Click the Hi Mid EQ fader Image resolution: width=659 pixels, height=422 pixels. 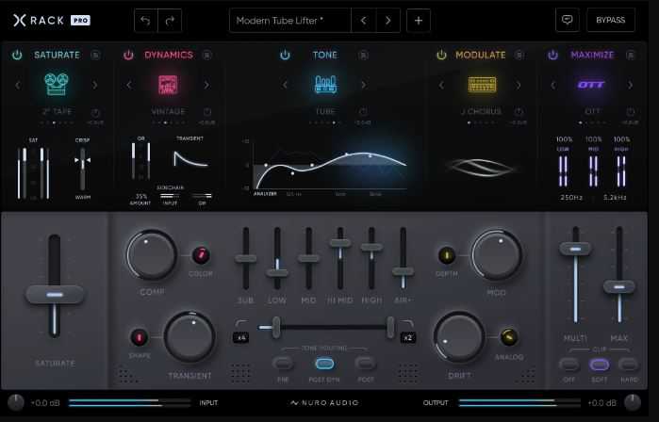tap(340, 243)
